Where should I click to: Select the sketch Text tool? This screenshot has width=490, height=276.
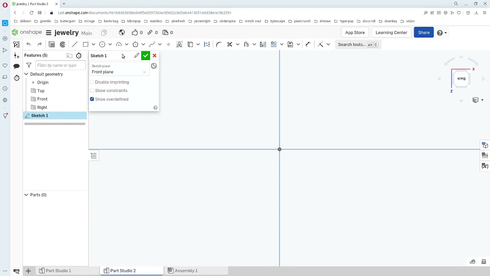click(179, 44)
